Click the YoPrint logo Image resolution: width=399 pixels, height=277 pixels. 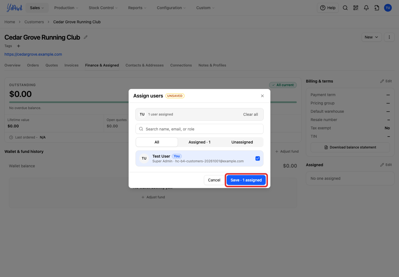coord(14,8)
